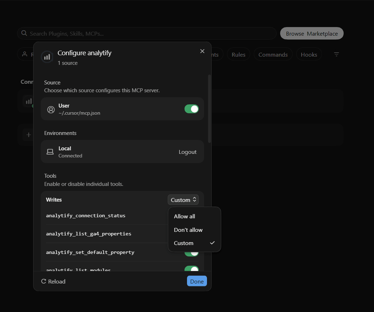The height and width of the screenshot is (312, 374).
Task: Open the Writes Custom dropdown
Action: coord(183,200)
